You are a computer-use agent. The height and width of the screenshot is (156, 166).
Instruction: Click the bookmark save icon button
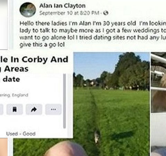point(15,109)
